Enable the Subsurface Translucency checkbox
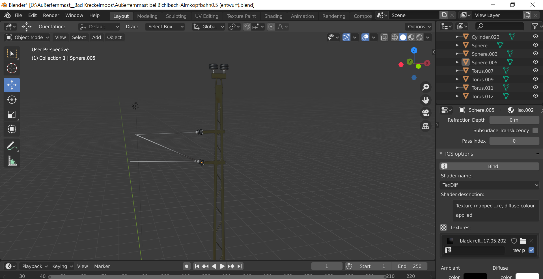The height and width of the screenshot is (279, 543). coord(535,130)
